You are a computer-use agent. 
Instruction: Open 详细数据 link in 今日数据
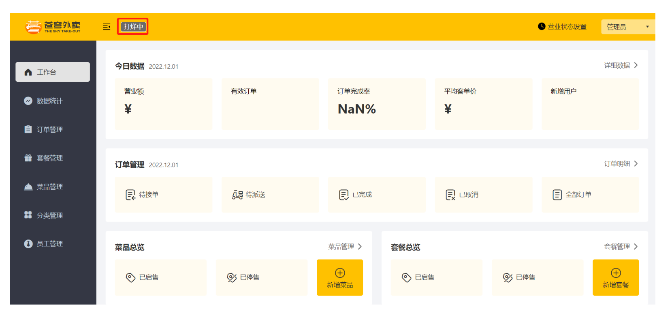[617, 66]
